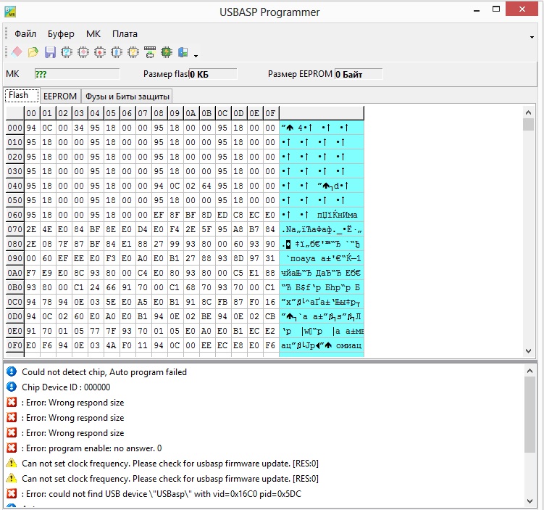
Task: Click the eraser clear buffer icon
Action: click(x=17, y=52)
